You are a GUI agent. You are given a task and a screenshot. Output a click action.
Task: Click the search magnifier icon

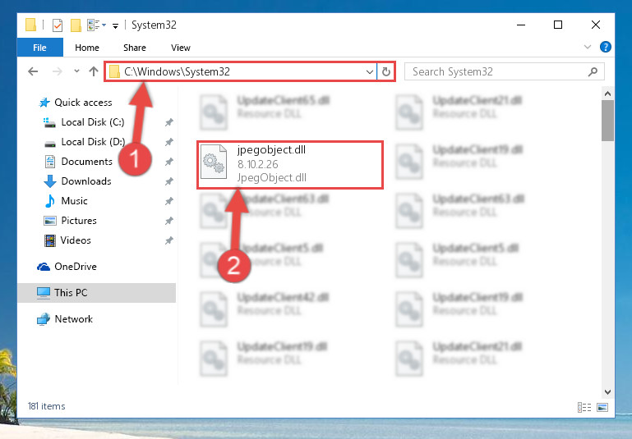(x=593, y=71)
